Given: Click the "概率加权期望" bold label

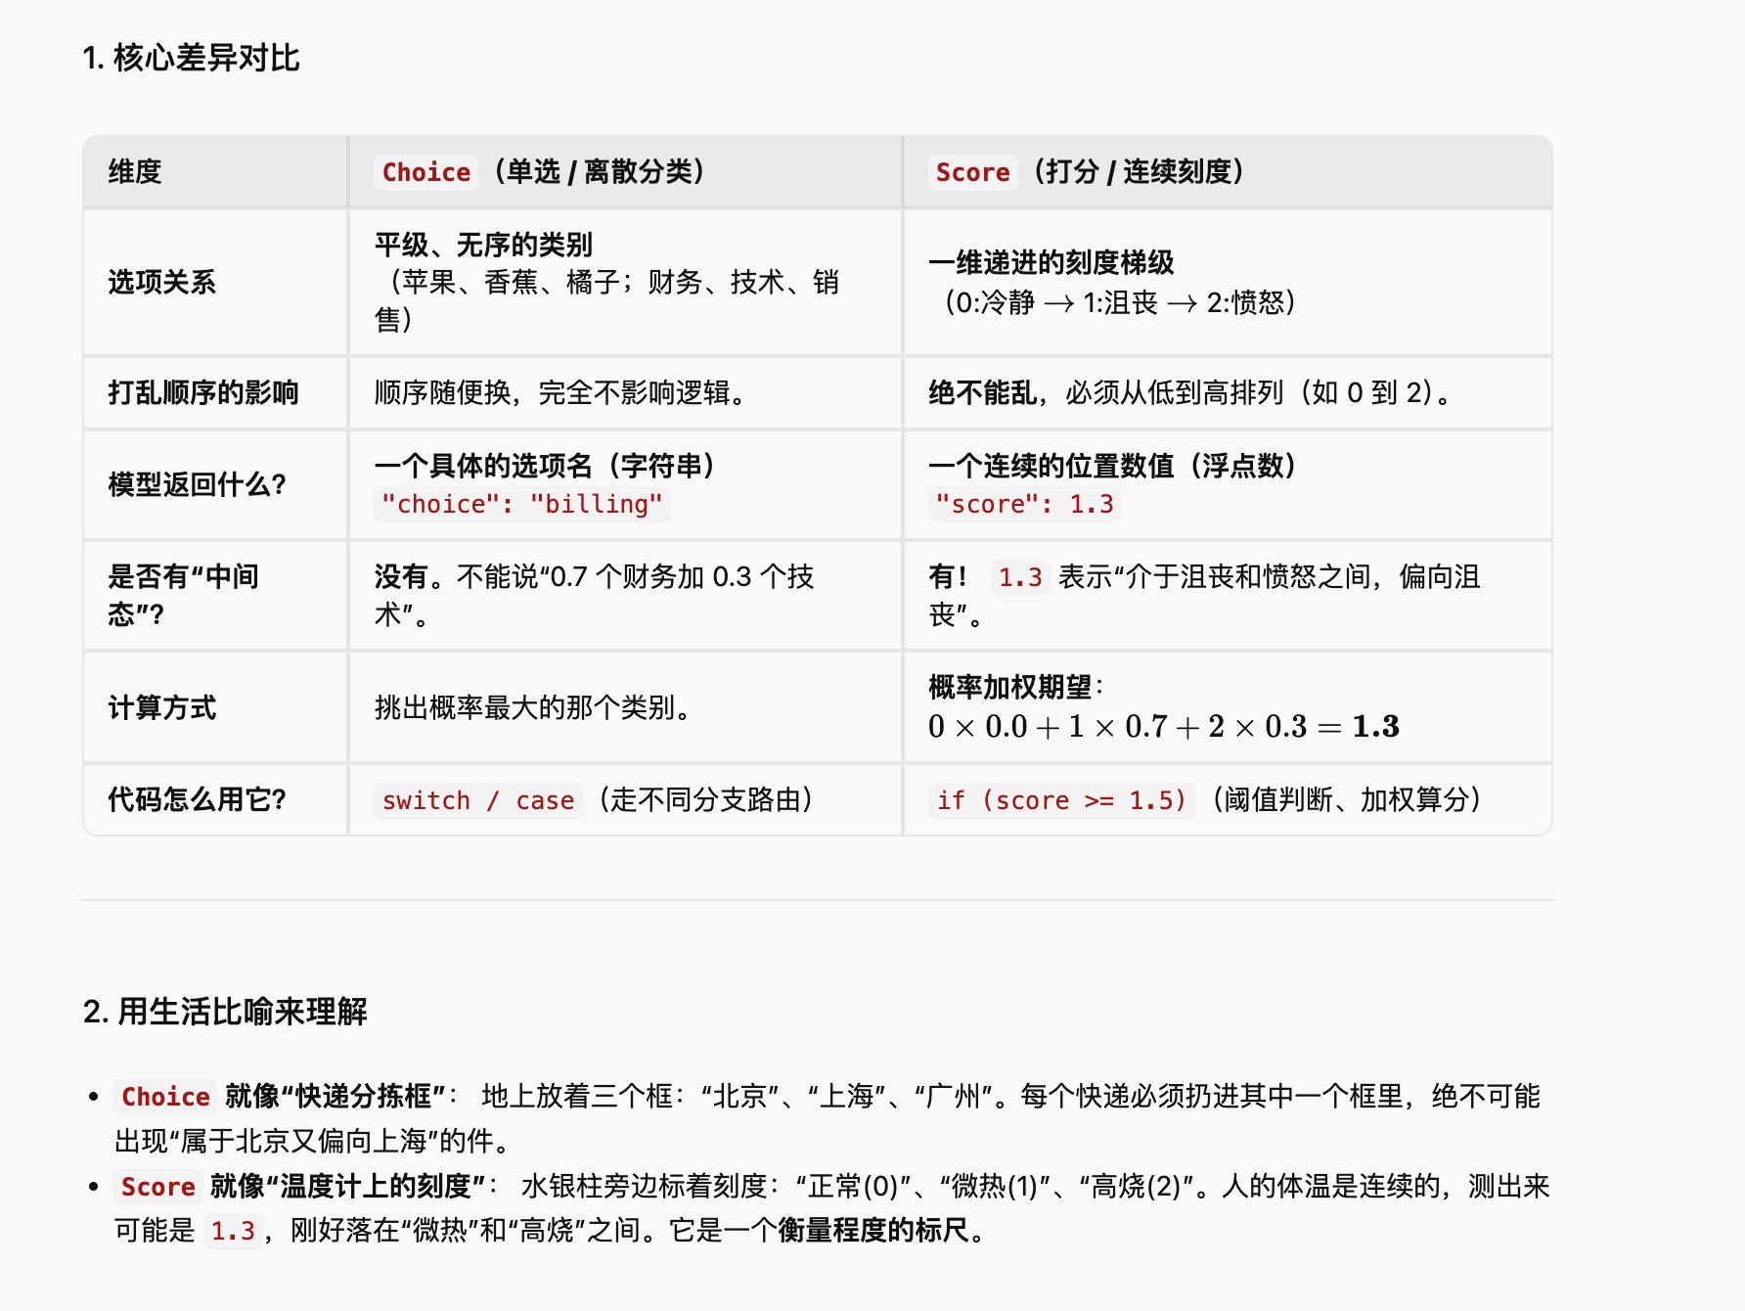Looking at the screenshot, I should pos(1010,687).
